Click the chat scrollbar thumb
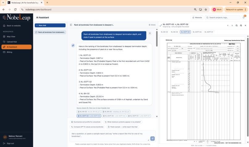This screenshot has width=249, height=147. pos(157,39)
